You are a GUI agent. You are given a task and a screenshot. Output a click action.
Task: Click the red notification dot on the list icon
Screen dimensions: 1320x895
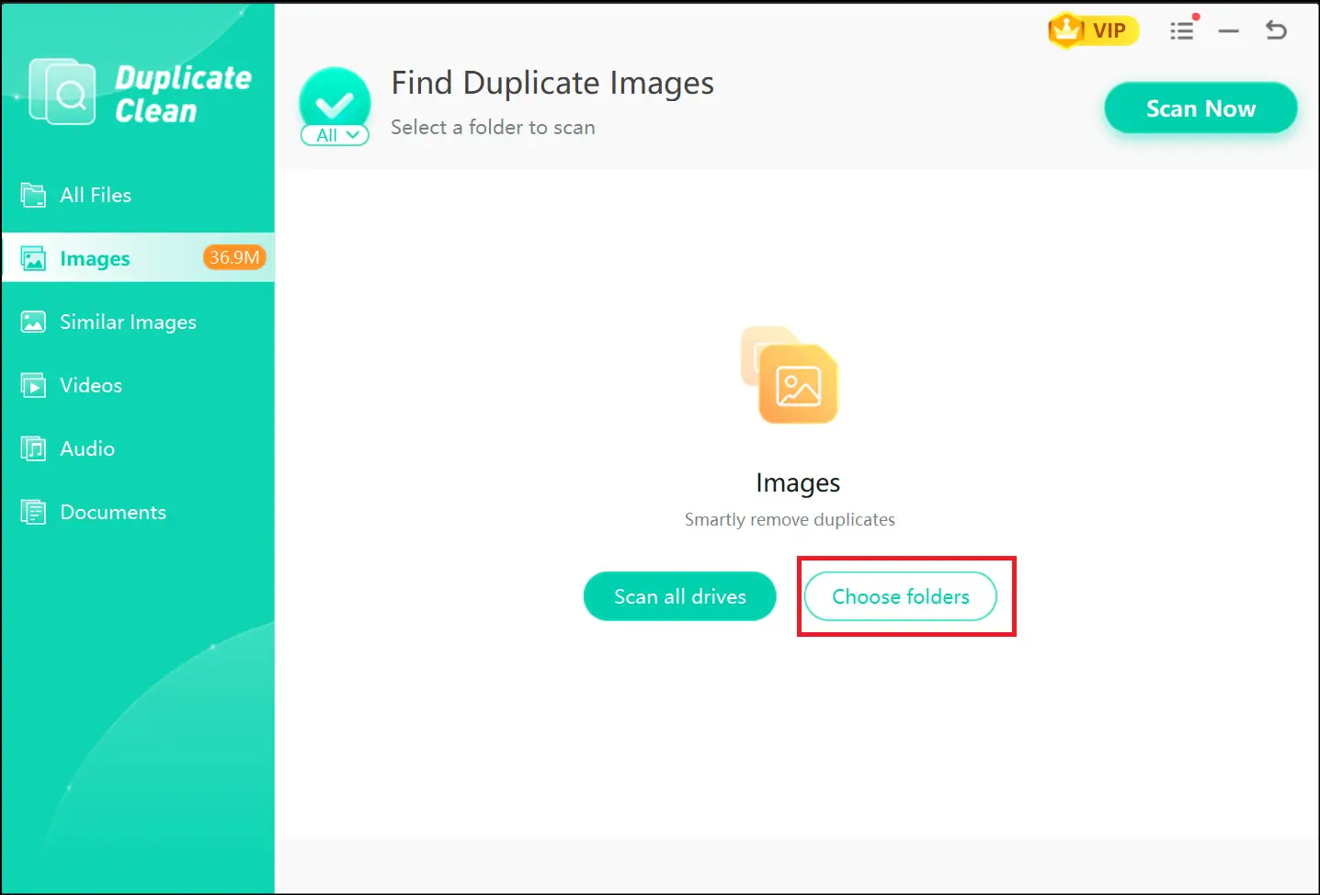click(x=1195, y=18)
